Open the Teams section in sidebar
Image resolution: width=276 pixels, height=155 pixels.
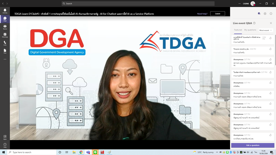pos(5,27)
